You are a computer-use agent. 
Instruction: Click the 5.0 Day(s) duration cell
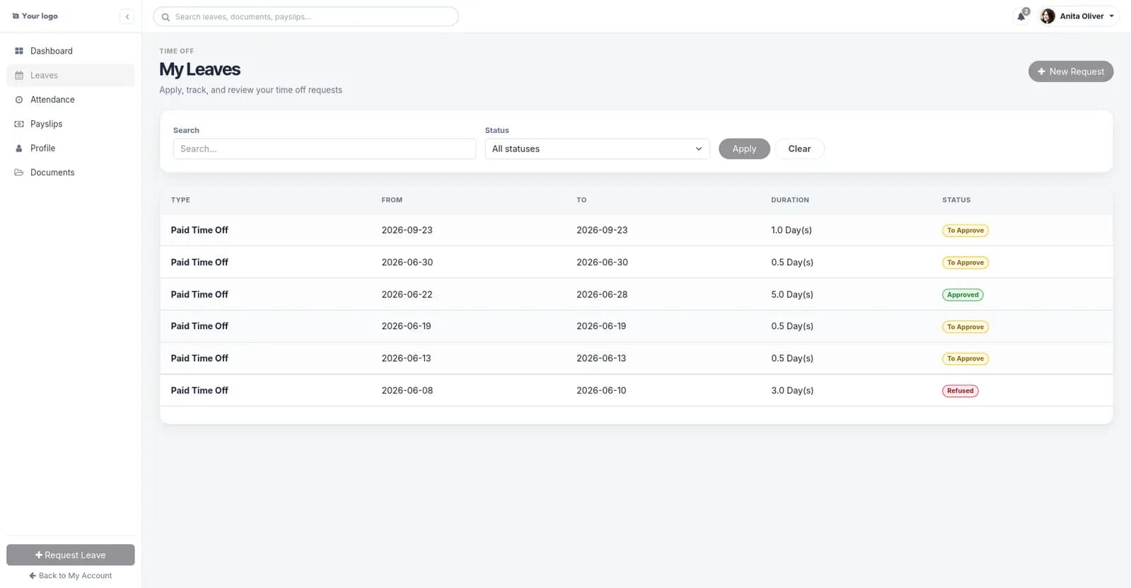[x=792, y=294]
